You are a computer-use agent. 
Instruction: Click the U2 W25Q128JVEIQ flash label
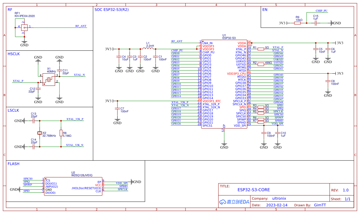pyautogui.click(x=82, y=174)
